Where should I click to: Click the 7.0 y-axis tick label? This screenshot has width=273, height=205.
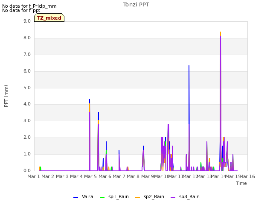click(x=27, y=55)
